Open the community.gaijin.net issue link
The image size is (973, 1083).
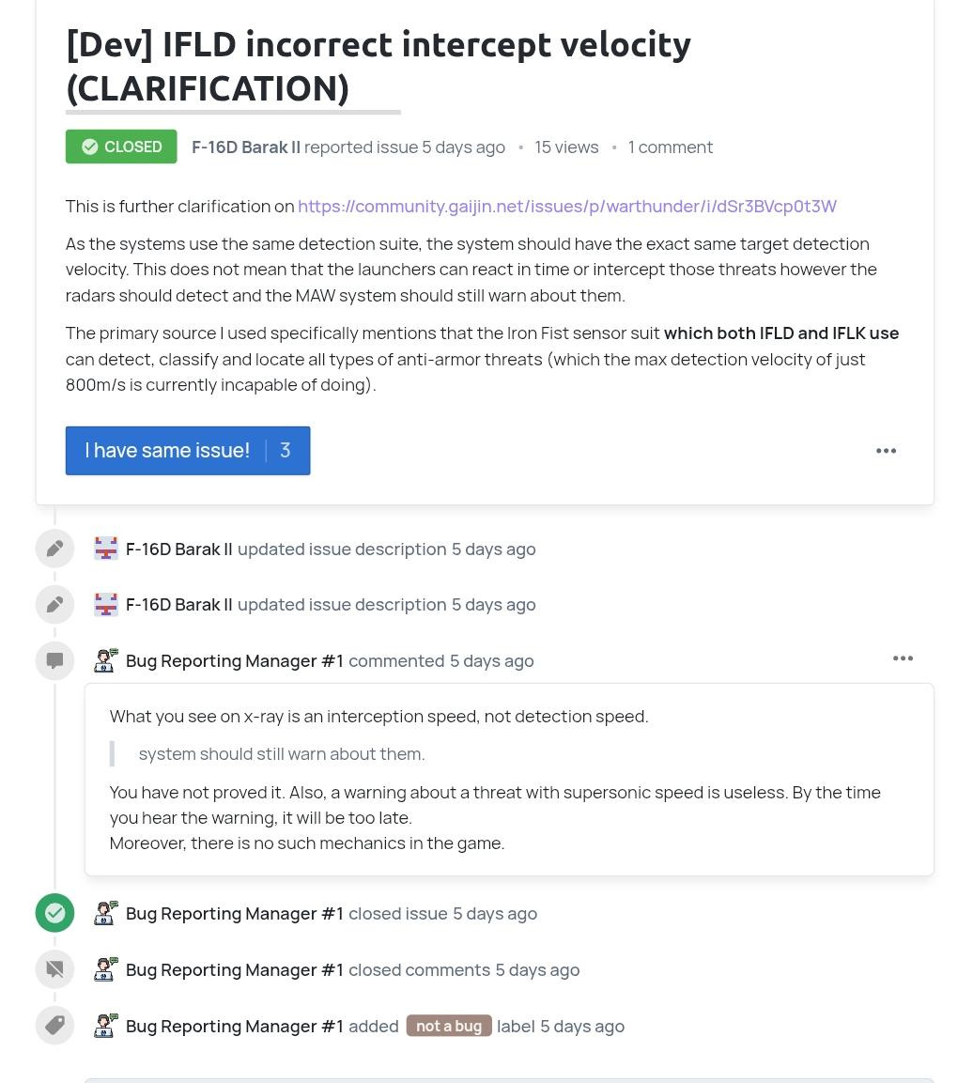pos(566,206)
